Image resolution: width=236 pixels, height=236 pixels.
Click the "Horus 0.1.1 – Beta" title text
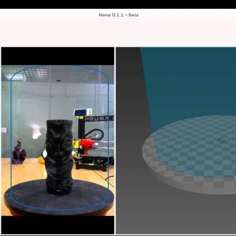(118, 15)
